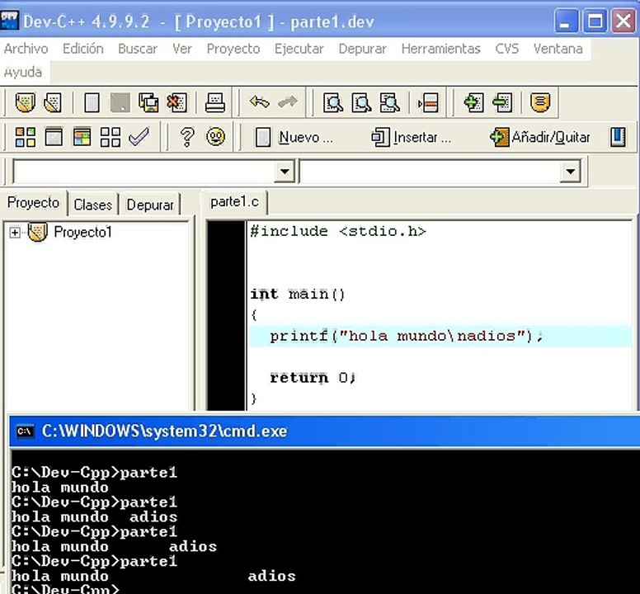Open the Ver menu
Viewport: 640px width, 594px height.
[x=181, y=49]
